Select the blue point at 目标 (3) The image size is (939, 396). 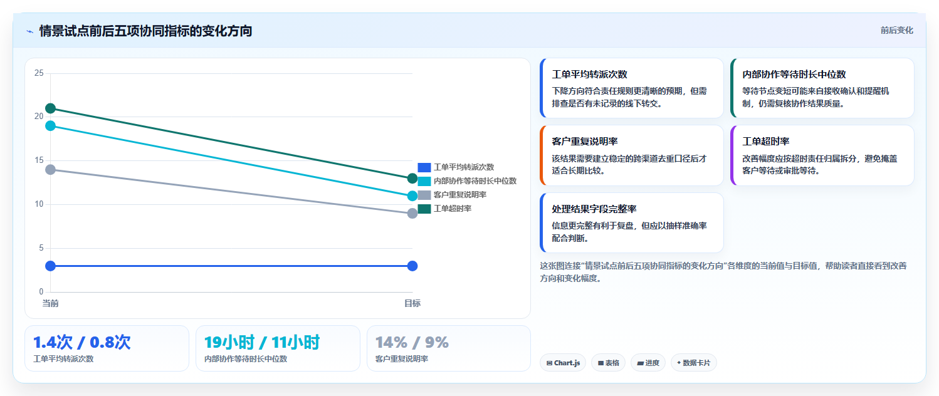click(412, 266)
